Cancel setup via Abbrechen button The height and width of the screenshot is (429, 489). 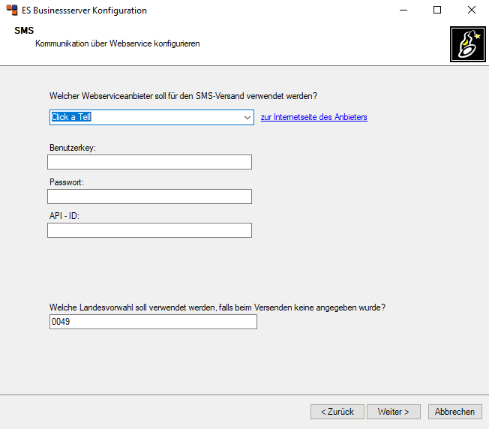coord(454,412)
